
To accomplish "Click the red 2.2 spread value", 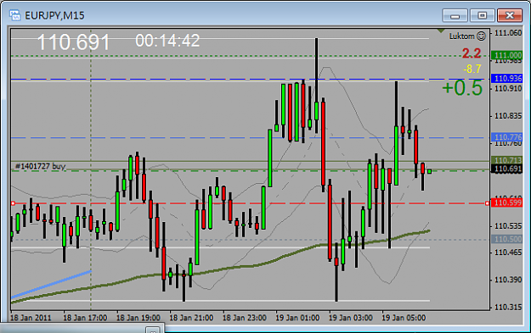I will 472,53.
